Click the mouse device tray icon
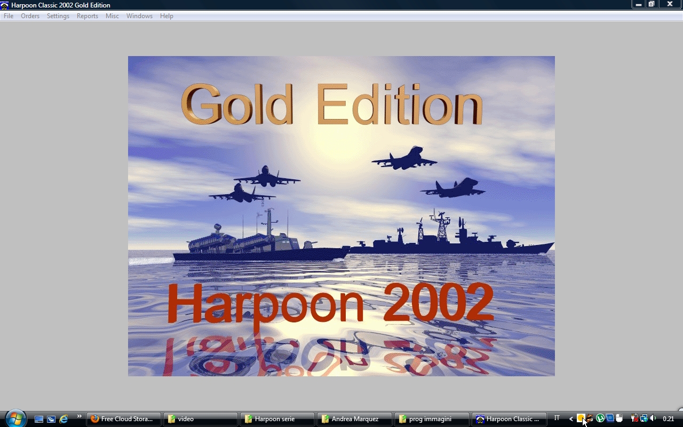 click(620, 419)
